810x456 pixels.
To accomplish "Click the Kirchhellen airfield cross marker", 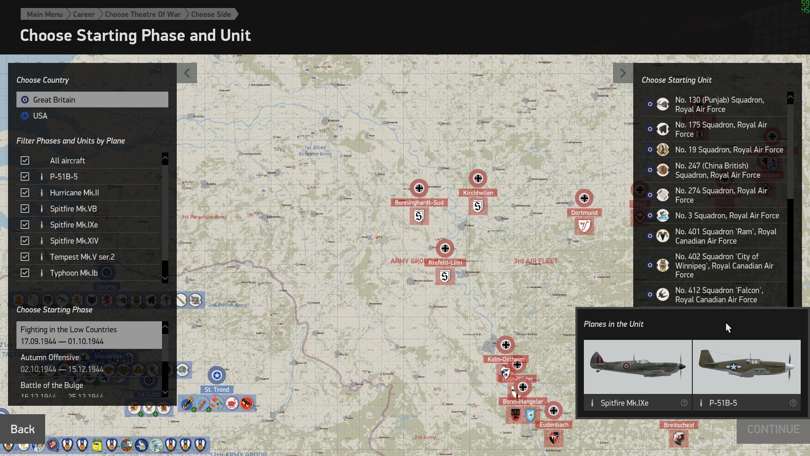I will tap(478, 179).
